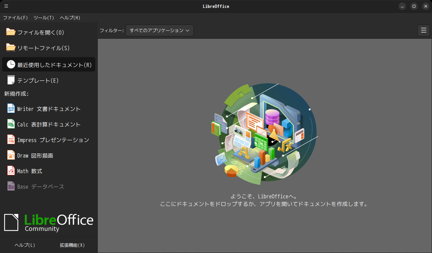Open the ファイル(F) menu
432x253 pixels.
pos(15,18)
